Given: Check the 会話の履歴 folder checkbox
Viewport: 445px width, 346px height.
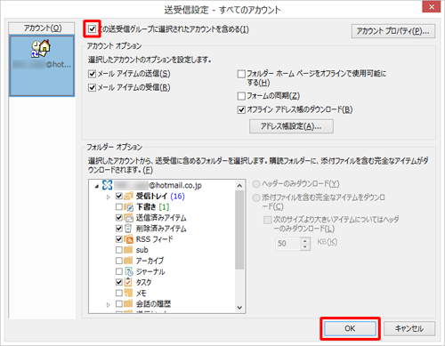Looking at the screenshot, I should pyautogui.click(x=119, y=303).
